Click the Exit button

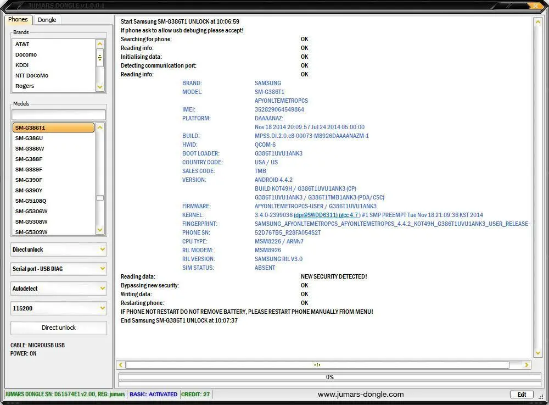522,395
